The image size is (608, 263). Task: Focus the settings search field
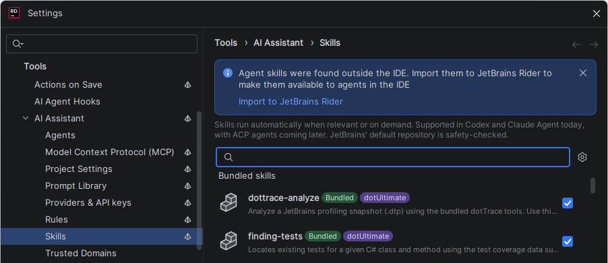pyautogui.click(x=102, y=44)
